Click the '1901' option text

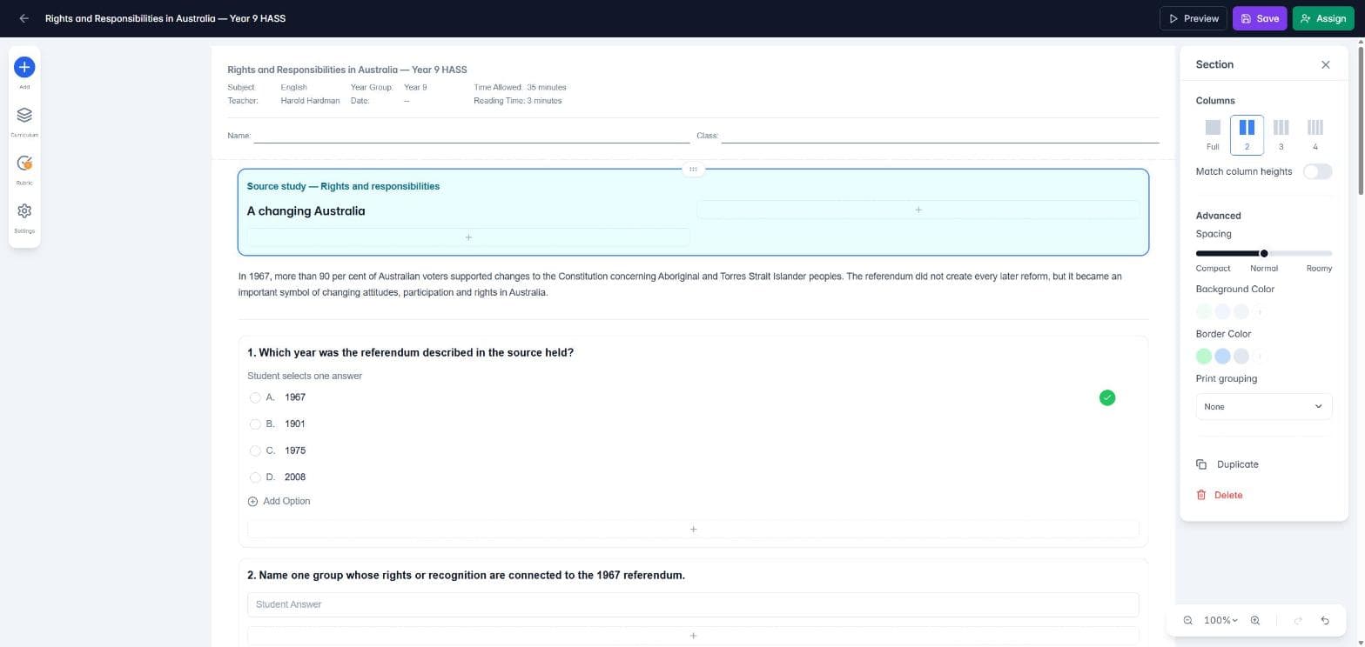pyautogui.click(x=295, y=424)
